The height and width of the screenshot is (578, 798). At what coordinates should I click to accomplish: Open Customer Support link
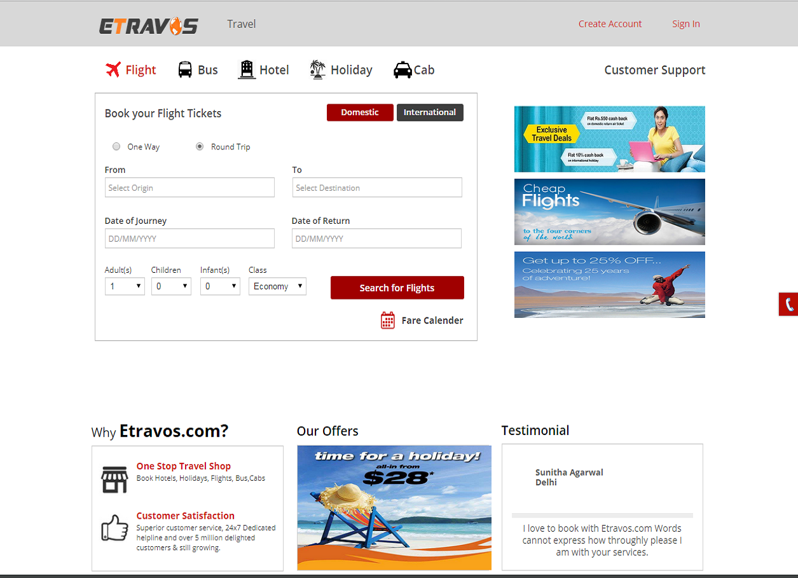point(655,70)
